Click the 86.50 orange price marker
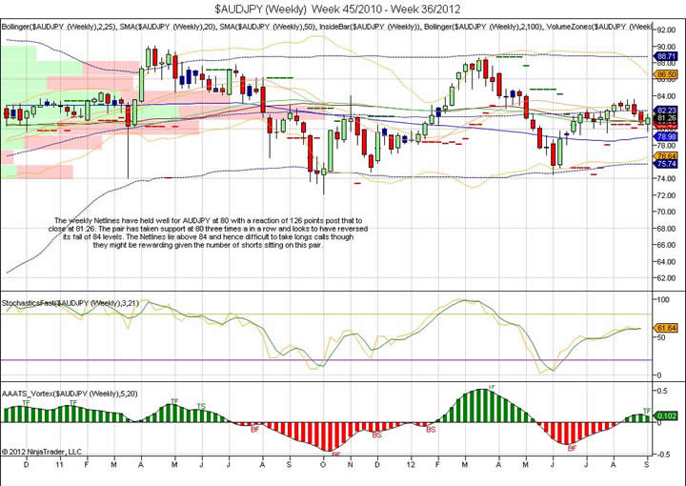Screen dimensions: 686x486 pyautogui.click(x=666, y=73)
